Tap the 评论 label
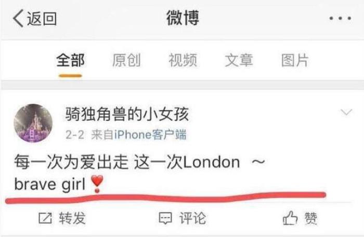Screen dimensions: 364x237 [192, 218]
